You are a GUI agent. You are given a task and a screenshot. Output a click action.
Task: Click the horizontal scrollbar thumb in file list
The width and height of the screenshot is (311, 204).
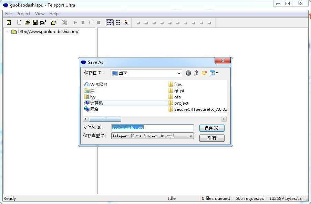(105, 119)
